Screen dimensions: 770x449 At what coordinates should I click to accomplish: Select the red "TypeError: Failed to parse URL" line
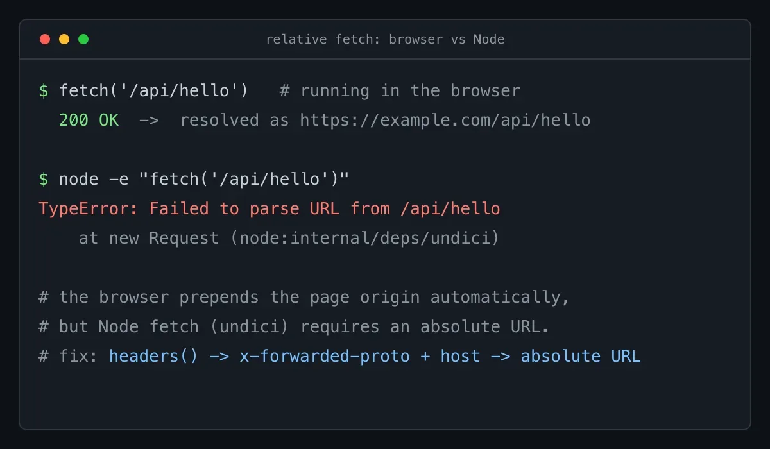click(x=269, y=208)
